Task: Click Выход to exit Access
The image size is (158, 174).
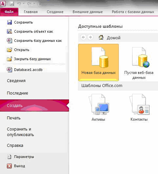Action: tap(20, 166)
